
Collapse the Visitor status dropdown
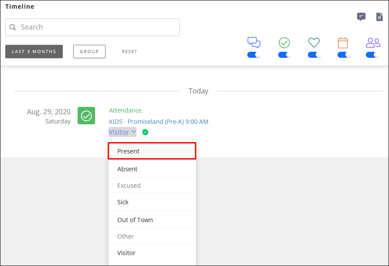pyautogui.click(x=123, y=132)
